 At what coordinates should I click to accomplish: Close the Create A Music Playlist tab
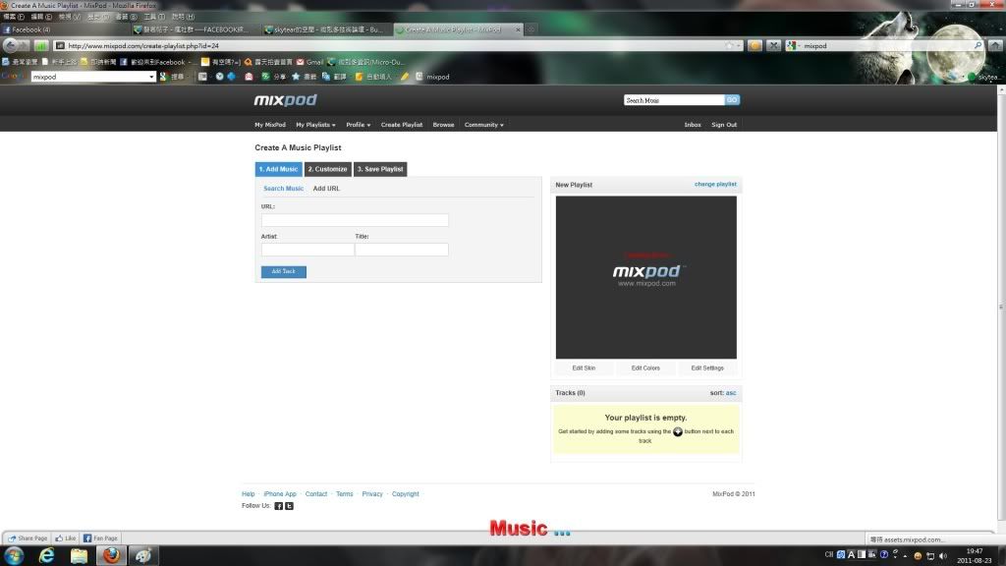519,29
